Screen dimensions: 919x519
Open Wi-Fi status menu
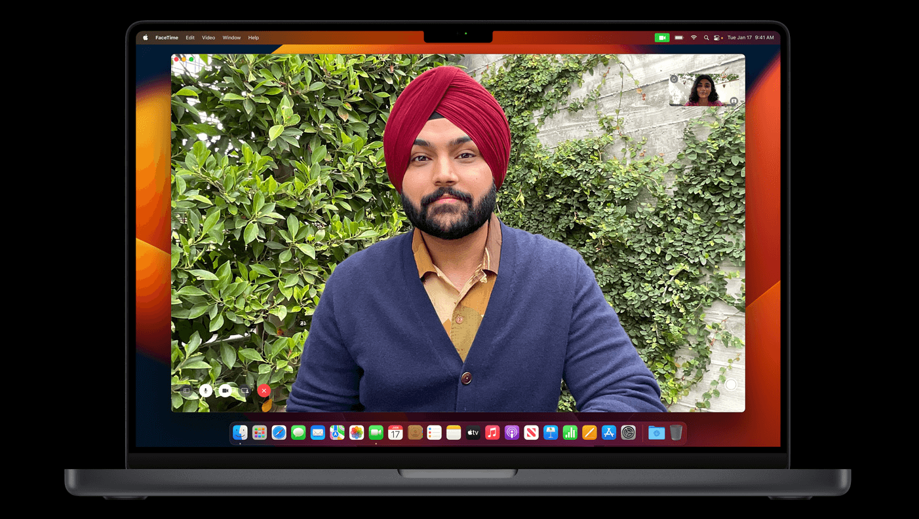694,38
